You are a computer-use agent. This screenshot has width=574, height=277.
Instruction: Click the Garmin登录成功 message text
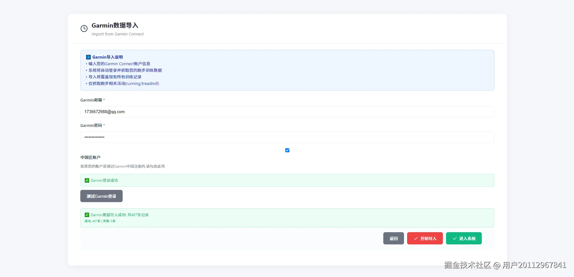click(104, 180)
